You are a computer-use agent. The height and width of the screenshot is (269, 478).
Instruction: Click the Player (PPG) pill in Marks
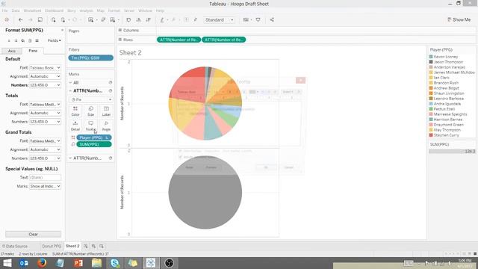(x=94, y=137)
